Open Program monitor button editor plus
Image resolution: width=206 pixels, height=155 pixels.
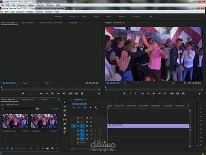tap(200, 94)
